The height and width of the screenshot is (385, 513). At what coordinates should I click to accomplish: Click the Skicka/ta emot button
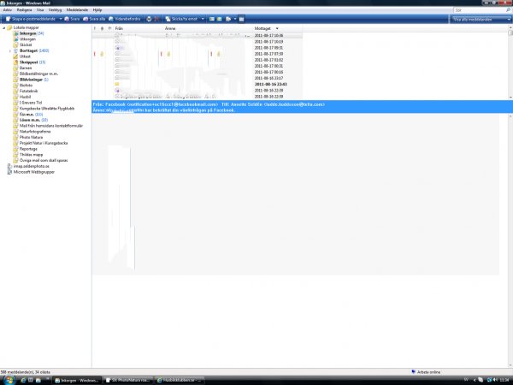click(x=184, y=17)
